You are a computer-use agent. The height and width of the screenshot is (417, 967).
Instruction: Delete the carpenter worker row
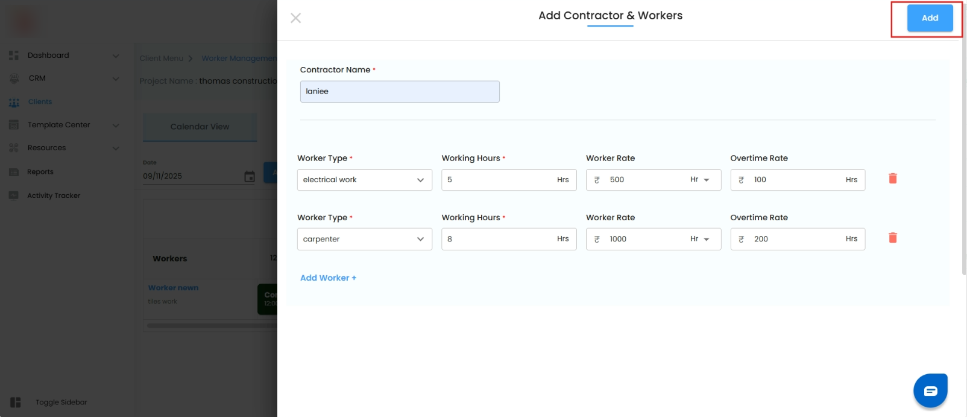893,238
